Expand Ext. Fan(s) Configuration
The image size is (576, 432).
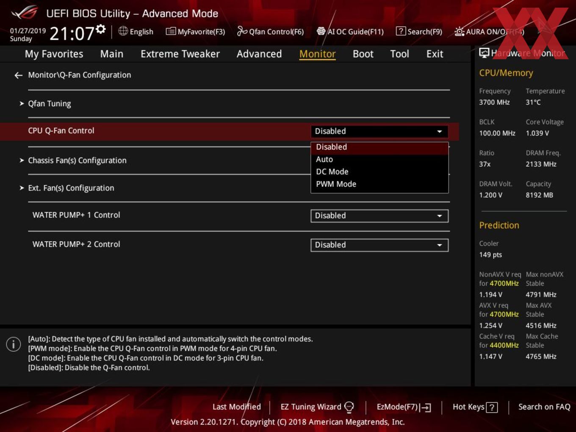coord(71,188)
